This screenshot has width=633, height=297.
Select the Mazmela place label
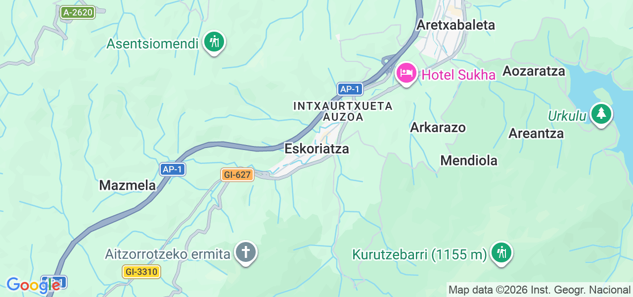click(x=128, y=185)
